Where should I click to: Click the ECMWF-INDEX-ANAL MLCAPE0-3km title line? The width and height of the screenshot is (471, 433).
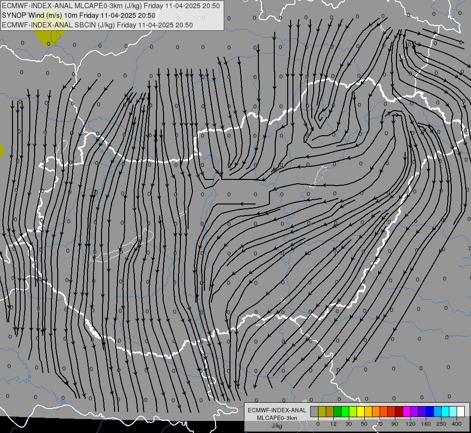coord(111,6)
